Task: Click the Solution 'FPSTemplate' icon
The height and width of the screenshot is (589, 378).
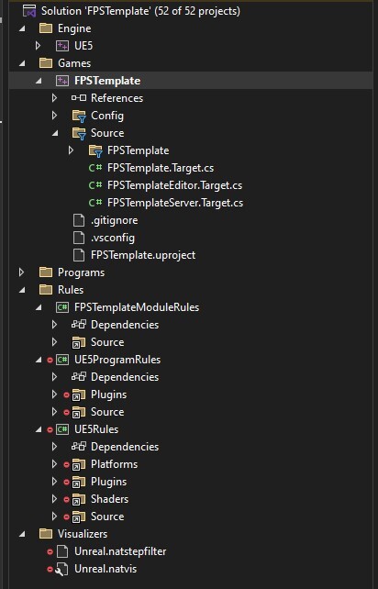Action: tap(29, 11)
